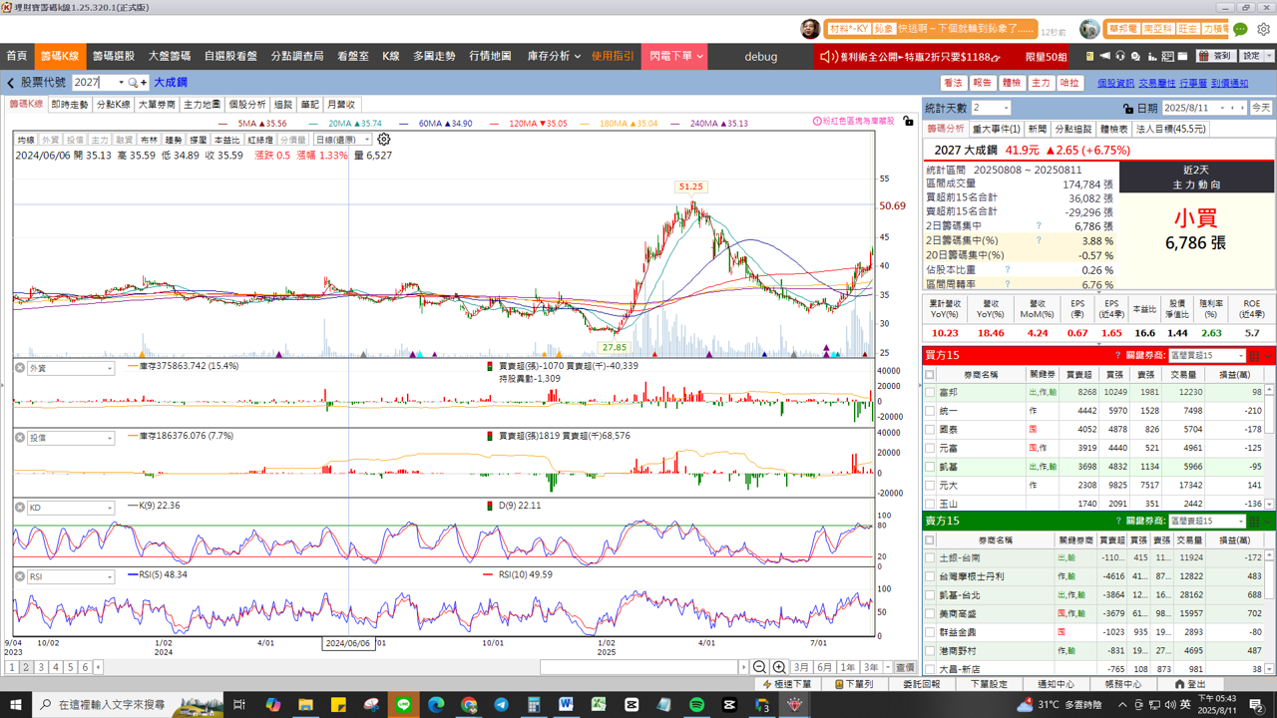
Task: Open the stock code 2027 dropdown arrow
Action: pos(121,83)
